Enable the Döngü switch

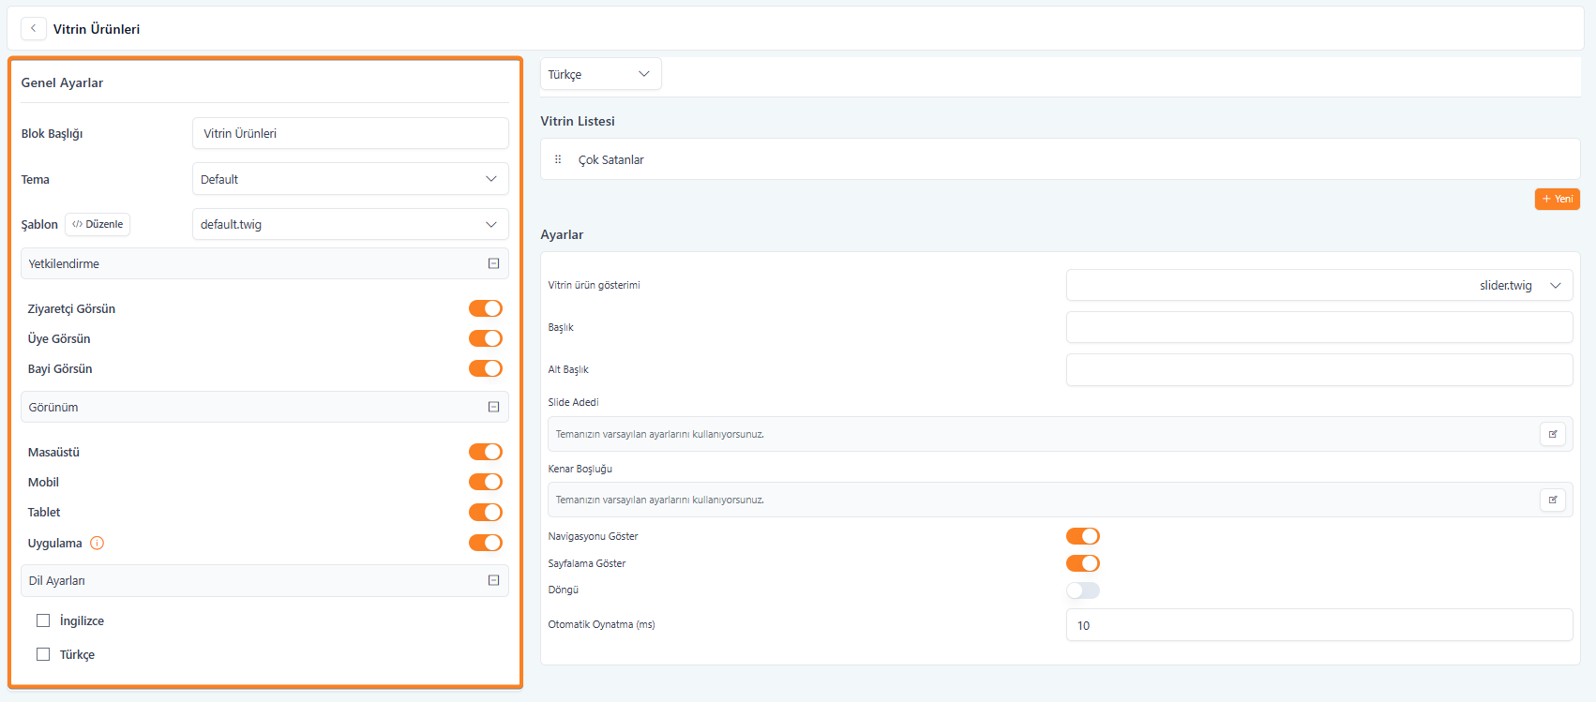[x=1083, y=590]
